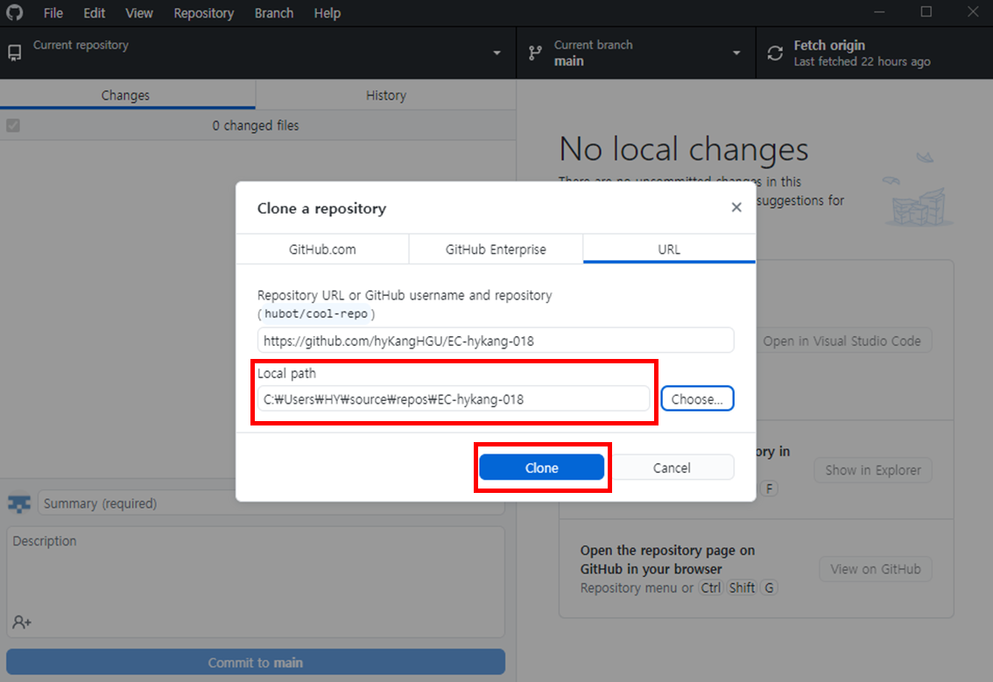Select the History tab

point(385,95)
